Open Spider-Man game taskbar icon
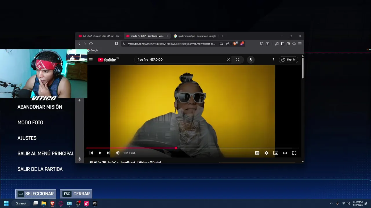The width and height of the screenshot is (371, 208). (x=95, y=203)
